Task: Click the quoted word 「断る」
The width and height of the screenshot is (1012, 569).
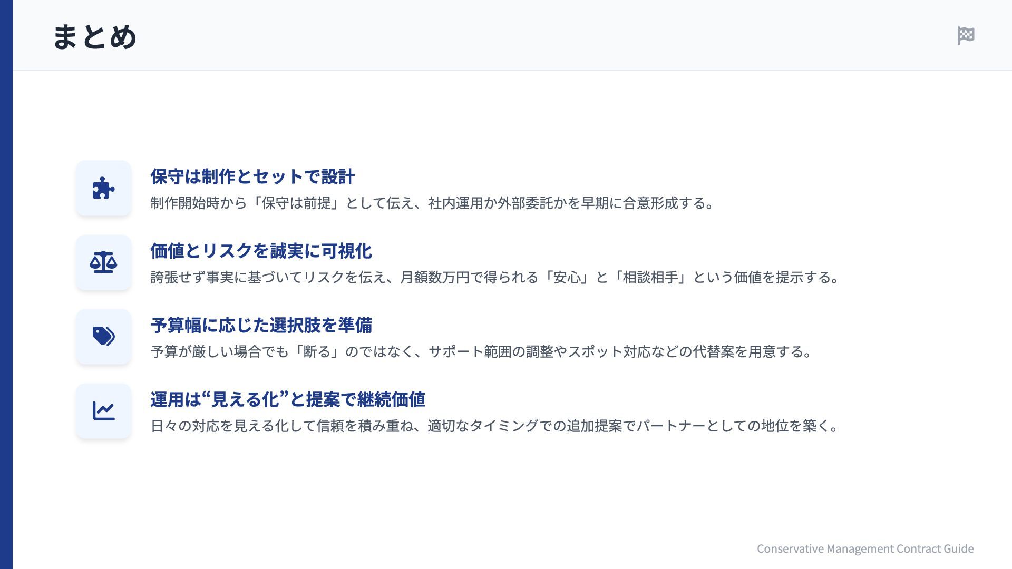Action: pyautogui.click(x=317, y=352)
